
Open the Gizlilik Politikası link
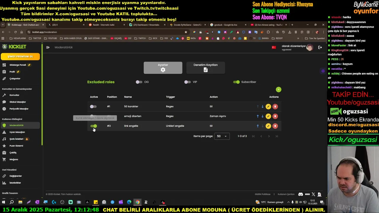coord(263,194)
